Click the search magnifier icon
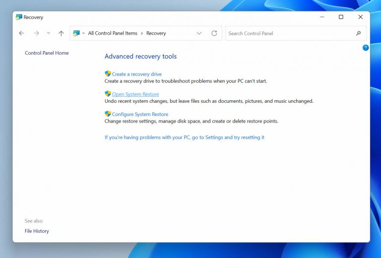The image size is (381, 258). [358, 33]
